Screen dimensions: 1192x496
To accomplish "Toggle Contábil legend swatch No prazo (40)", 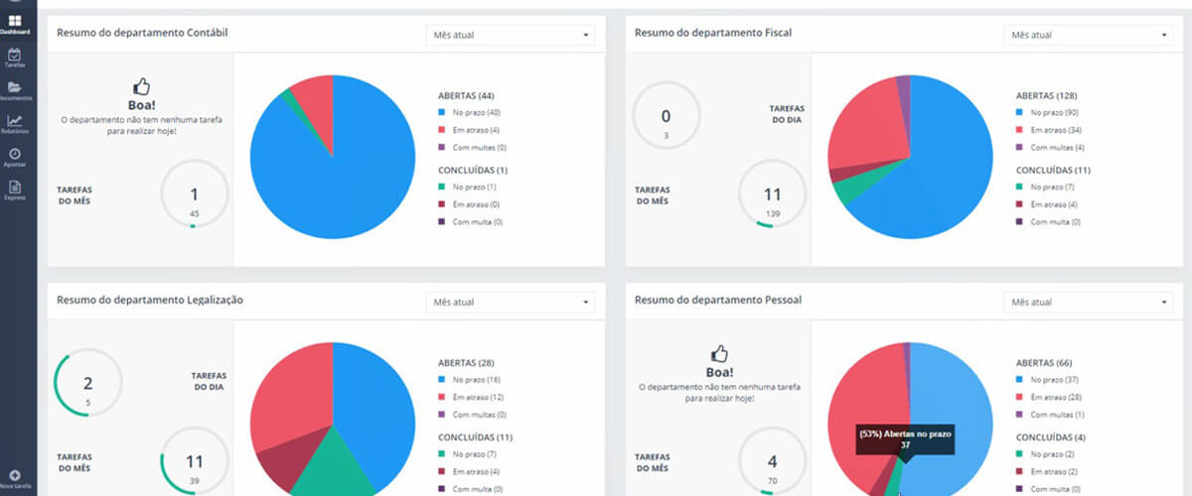I will point(442,112).
